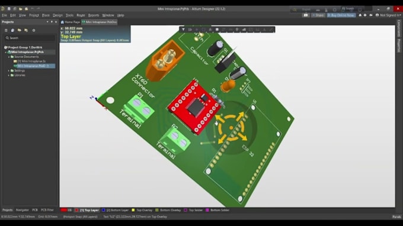Click the chart-style icon in active bar
The width and height of the screenshot is (403, 226).
point(244,30)
